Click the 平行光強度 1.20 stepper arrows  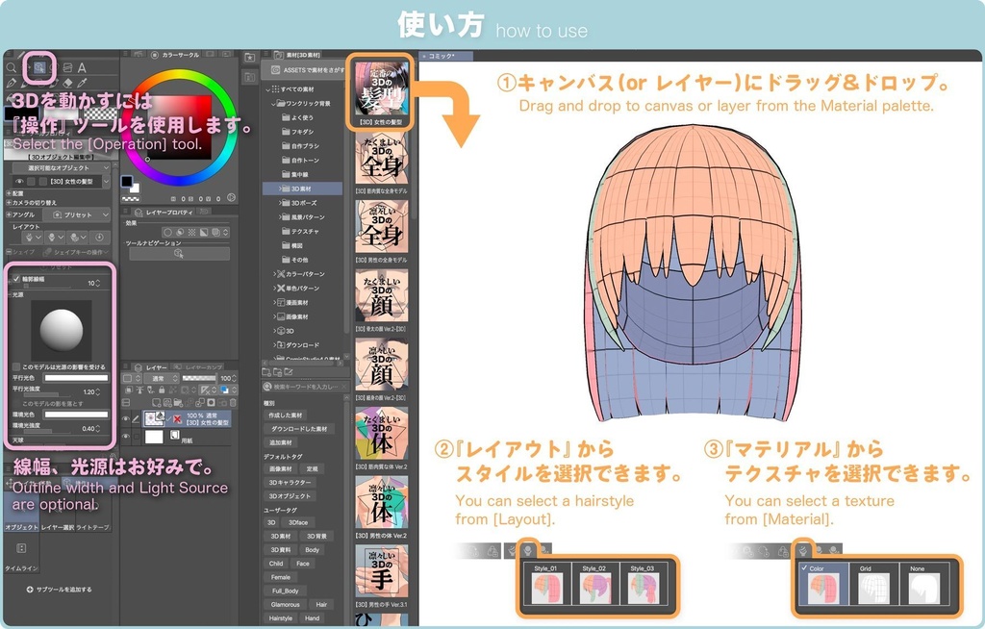[98, 391]
